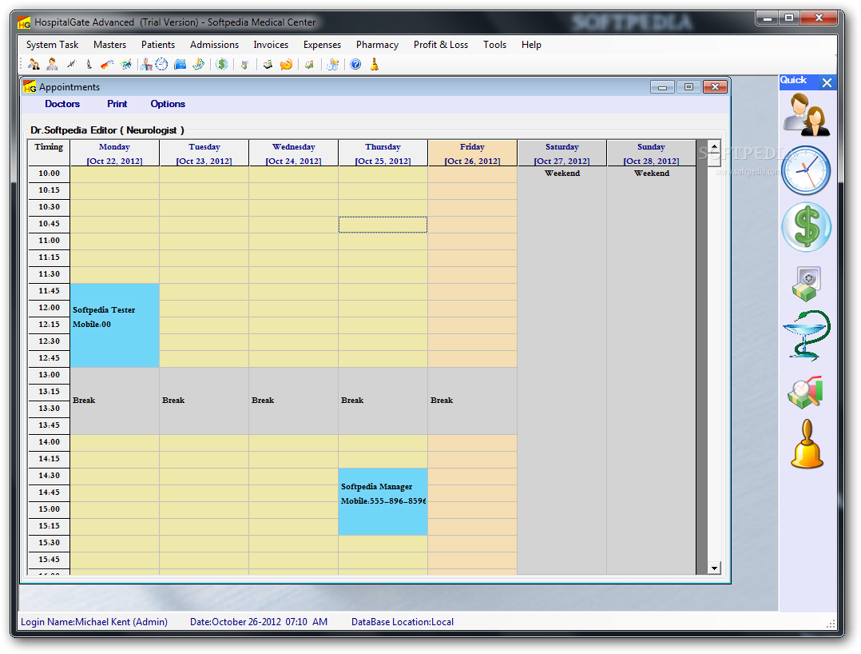The height and width of the screenshot is (654, 861).
Task: Click the paint palette toolbar icon
Action: pyautogui.click(x=125, y=64)
